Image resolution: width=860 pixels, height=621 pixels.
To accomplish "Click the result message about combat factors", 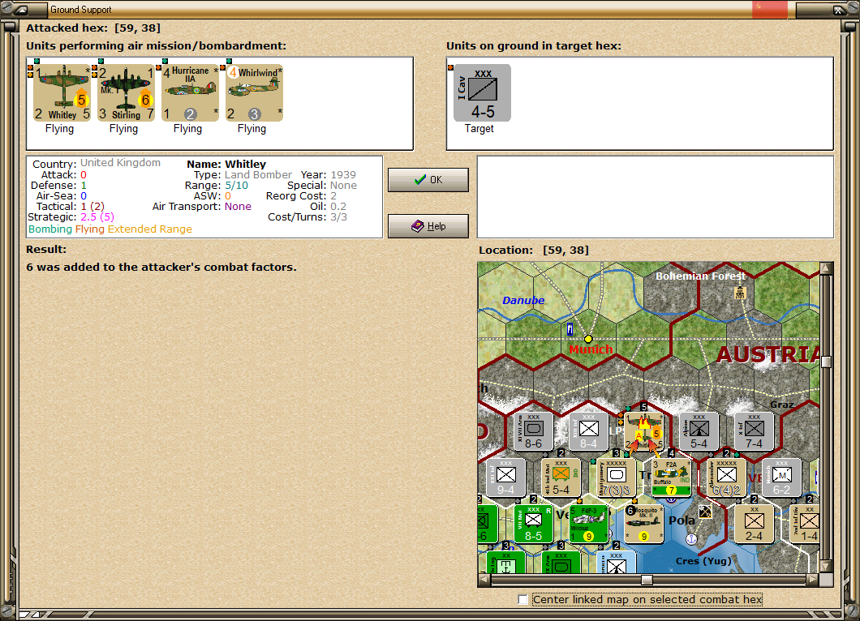I will click(161, 267).
